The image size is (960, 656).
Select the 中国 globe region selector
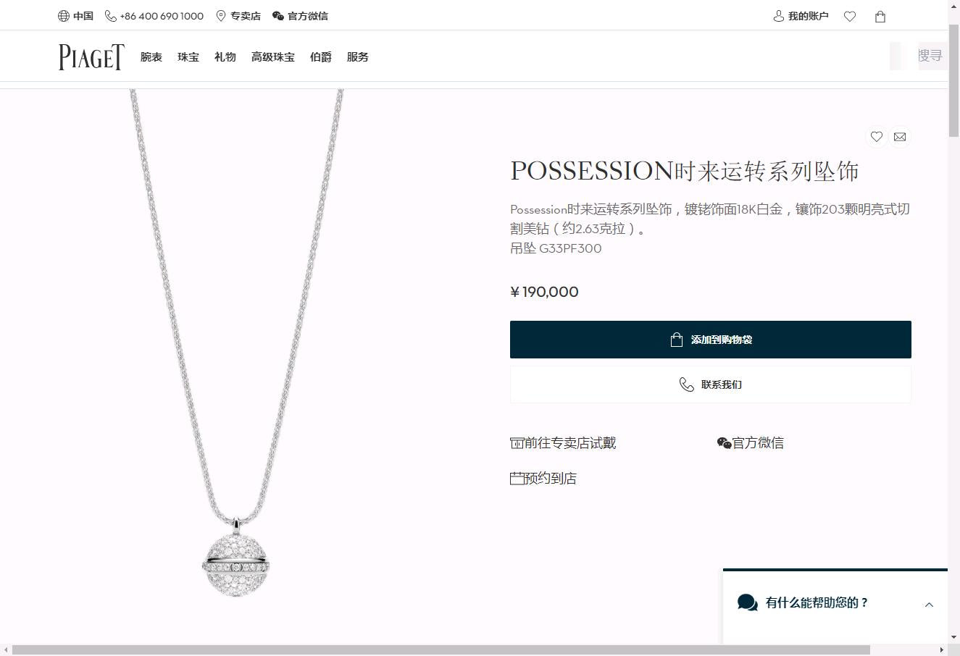[75, 16]
